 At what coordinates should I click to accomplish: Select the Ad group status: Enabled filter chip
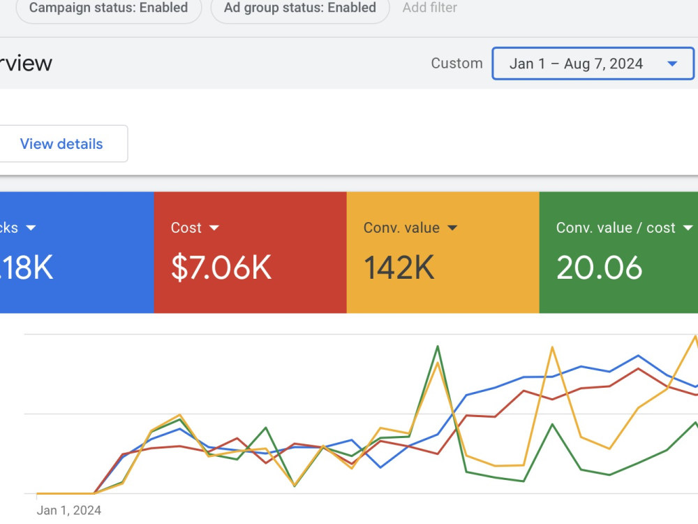[x=300, y=8]
